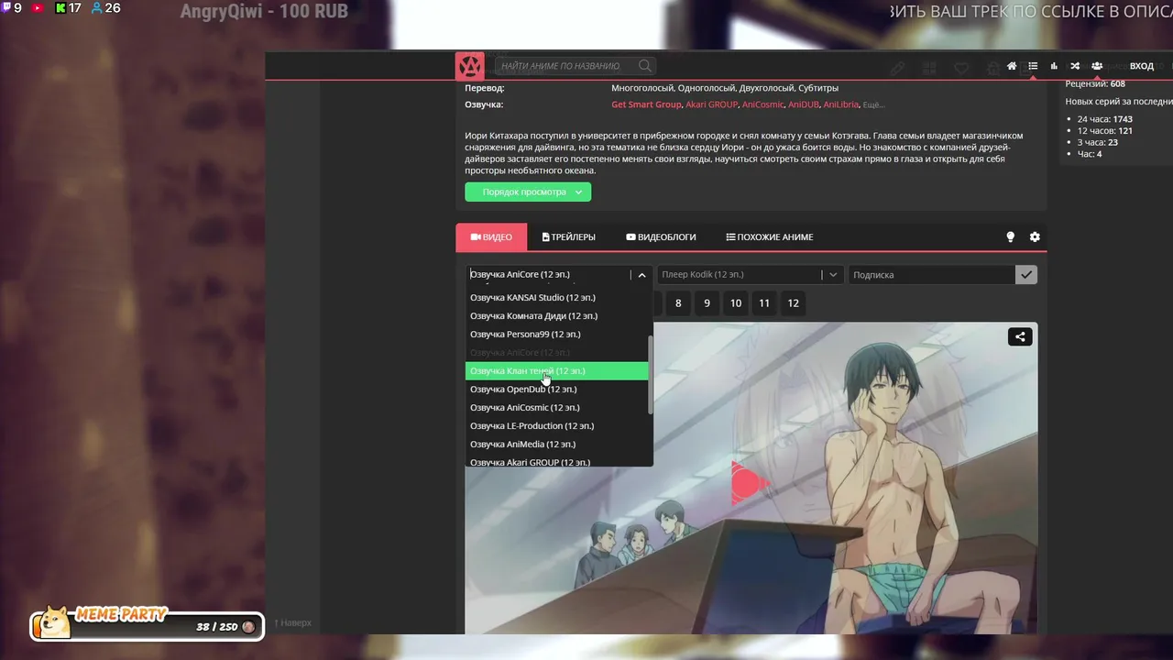Image resolution: width=1173 pixels, height=660 pixels.
Task: Open the users community icon
Action: click(x=1097, y=66)
